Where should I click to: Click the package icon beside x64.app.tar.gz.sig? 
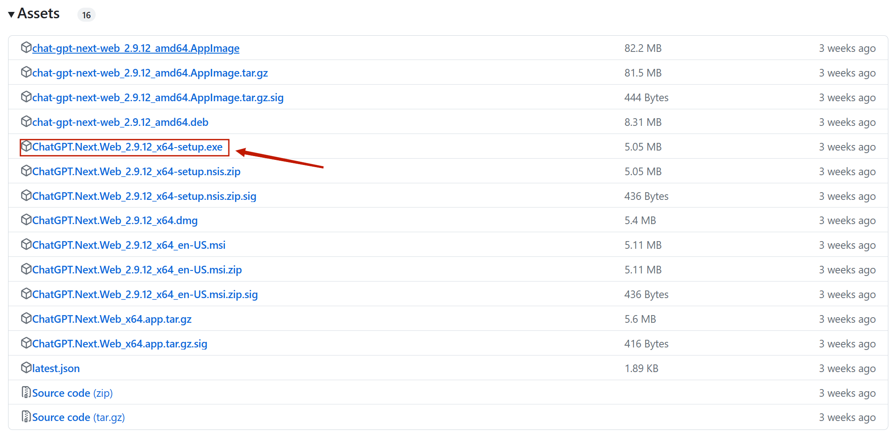coord(26,343)
